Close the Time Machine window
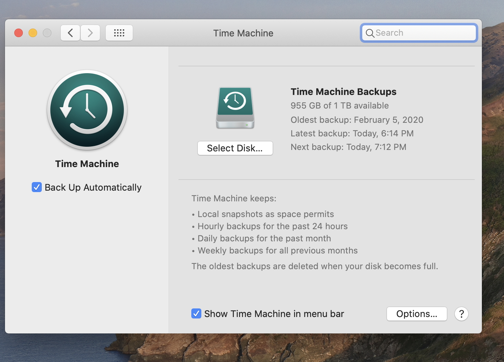504x362 pixels. coord(19,33)
